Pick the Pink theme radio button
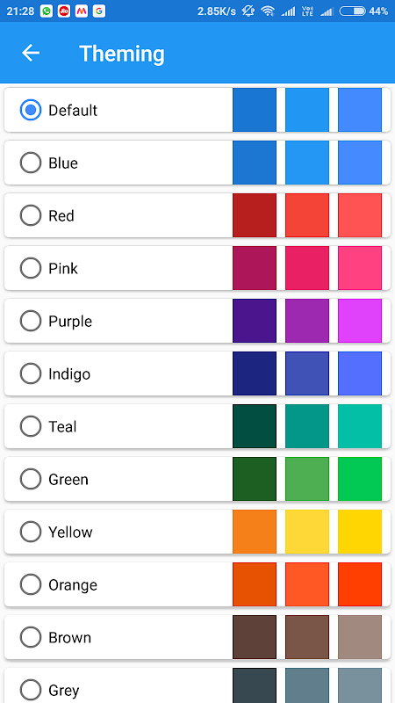The height and width of the screenshot is (703, 395). 31,268
